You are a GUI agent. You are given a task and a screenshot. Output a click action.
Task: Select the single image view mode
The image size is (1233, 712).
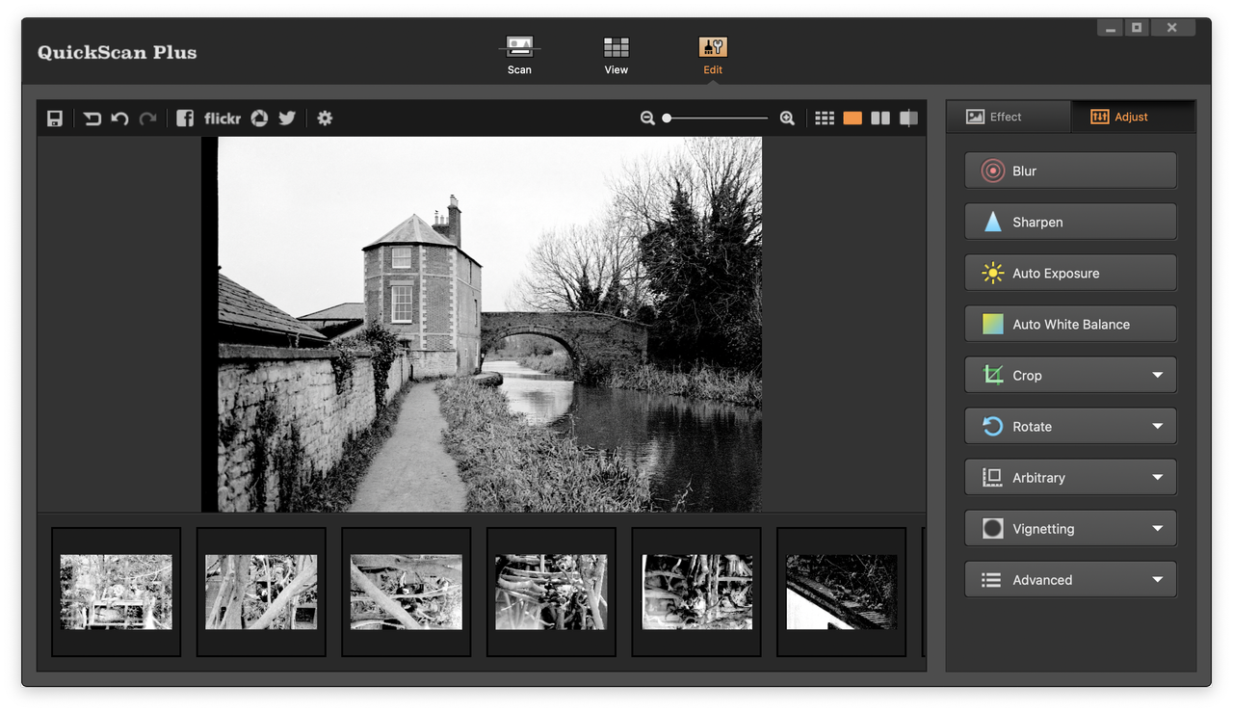click(853, 118)
